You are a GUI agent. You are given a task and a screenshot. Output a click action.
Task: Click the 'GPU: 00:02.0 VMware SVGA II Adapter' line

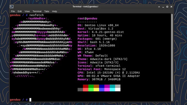tap(109, 76)
